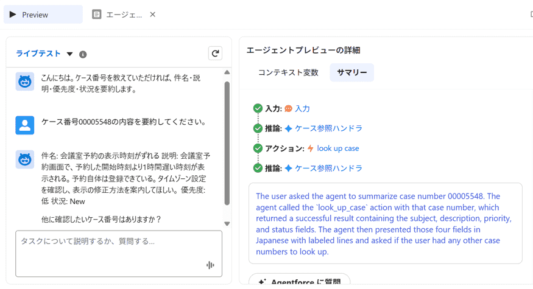This screenshot has width=533, height=289.
Task: Click the chat scrollbar down arrow
Action: (227, 224)
